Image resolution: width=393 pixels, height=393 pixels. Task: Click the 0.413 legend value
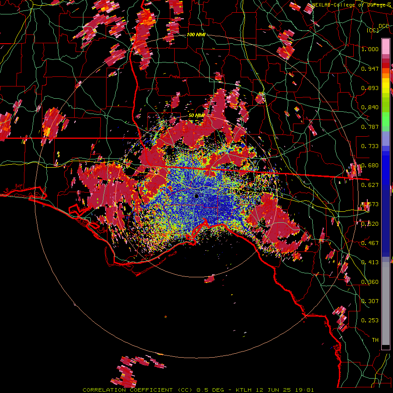(x=370, y=262)
